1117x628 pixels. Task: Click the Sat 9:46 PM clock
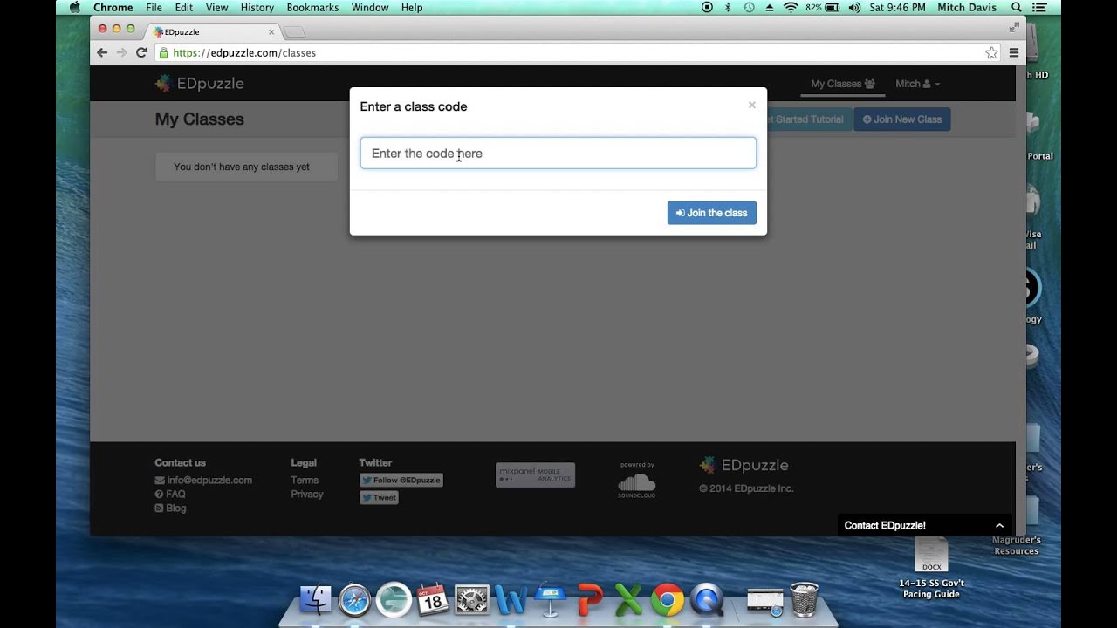[898, 7]
